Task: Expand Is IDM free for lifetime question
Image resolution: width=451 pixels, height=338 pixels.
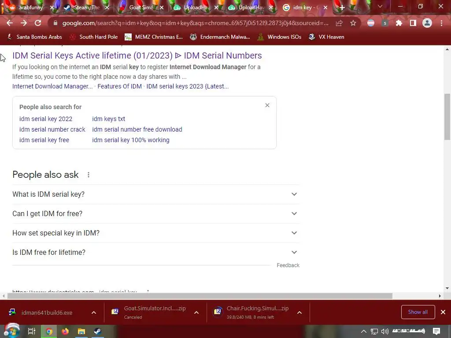Action: click(x=156, y=252)
